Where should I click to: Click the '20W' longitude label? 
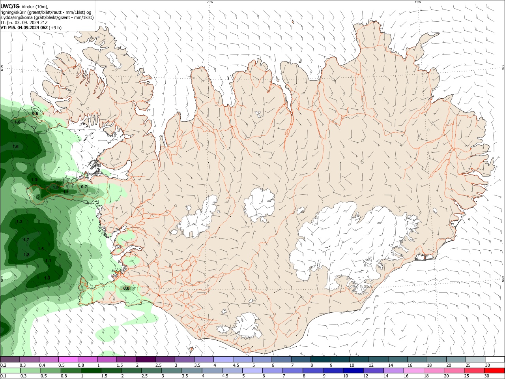click(x=210, y=2)
